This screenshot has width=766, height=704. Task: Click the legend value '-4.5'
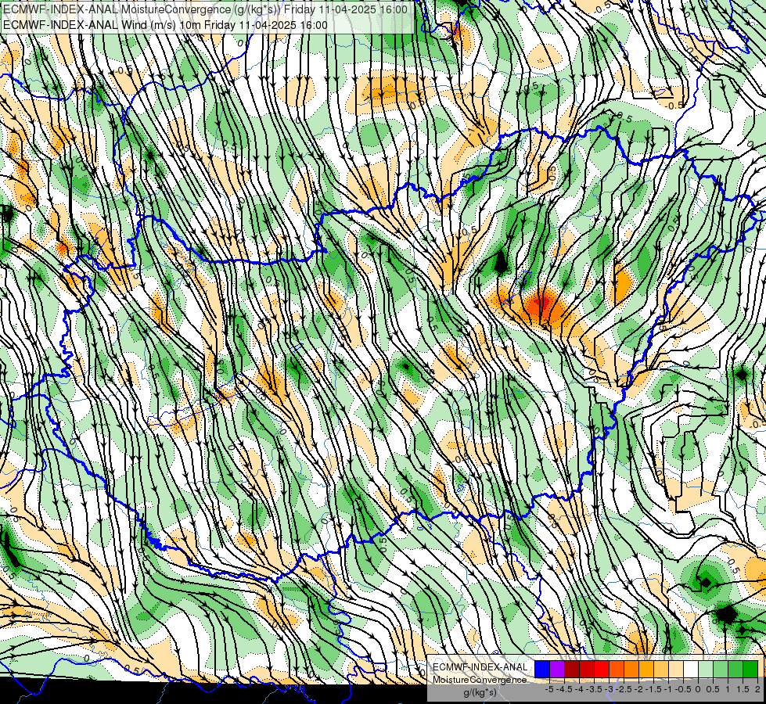tap(566, 689)
